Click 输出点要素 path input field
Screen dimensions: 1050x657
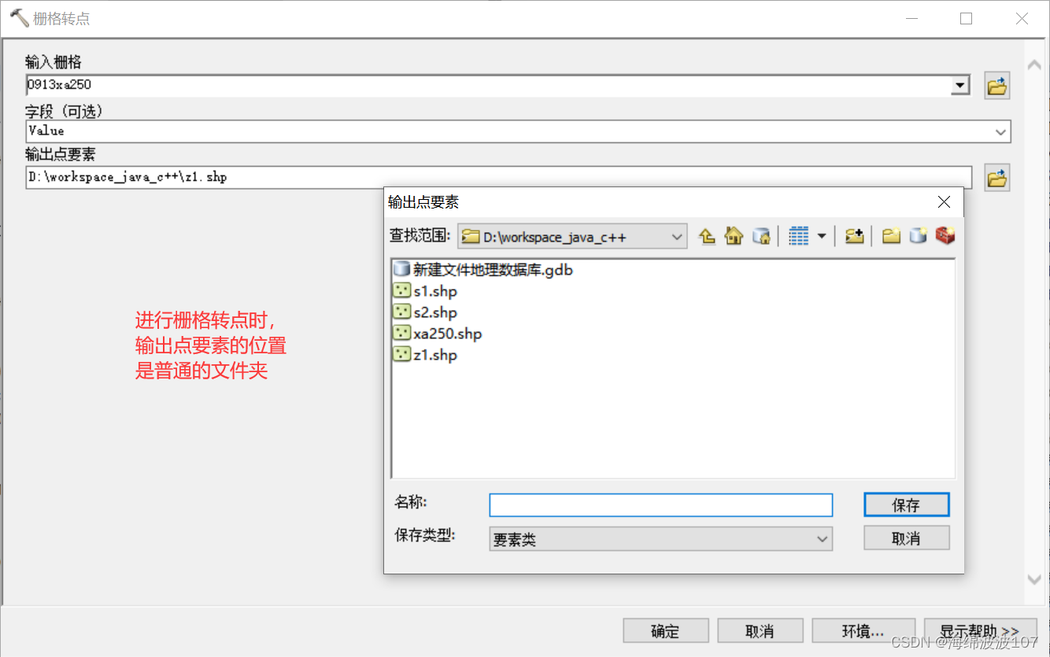tap(498, 177)
